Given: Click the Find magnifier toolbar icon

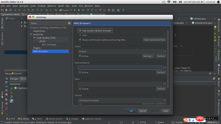Looking at the screenshot, I should pos(38,10).
